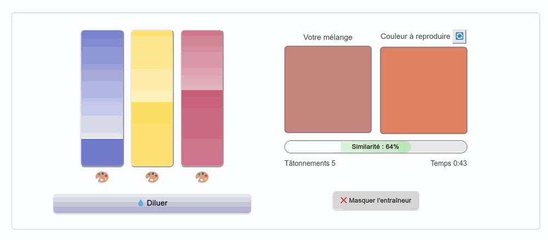Click the Votre mélange color square
The image size is (548, 240).
point(328,89)
